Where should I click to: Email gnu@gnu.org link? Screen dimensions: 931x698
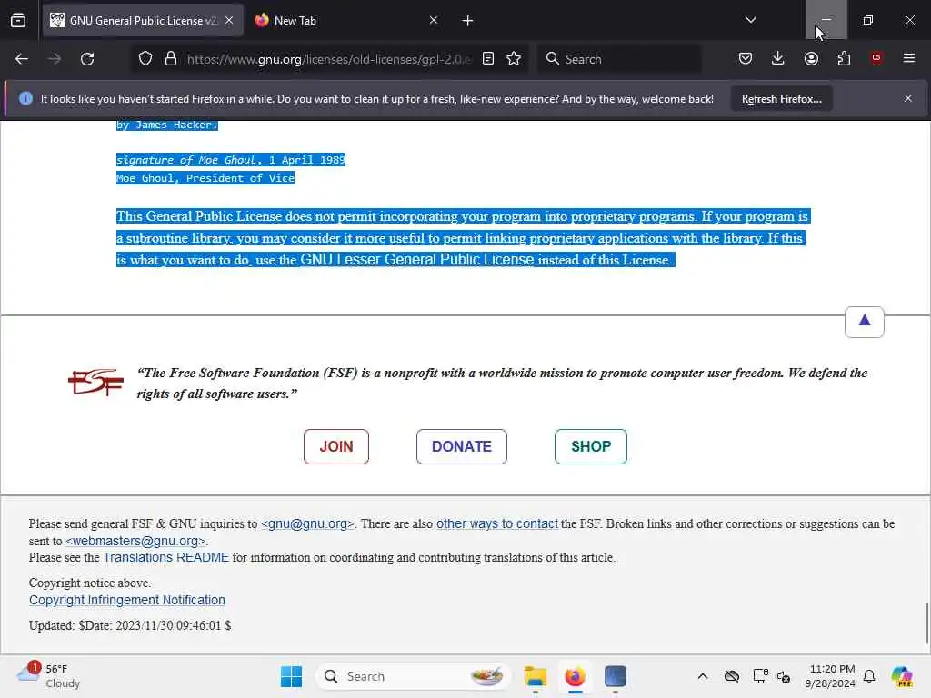click(x=307, y=524)
